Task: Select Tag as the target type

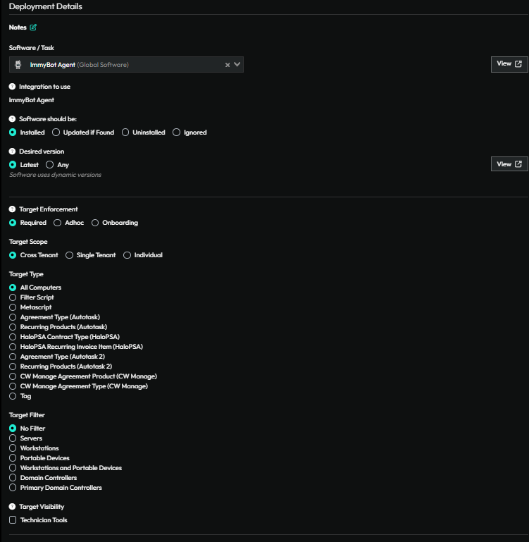Action: pos(13,396)
